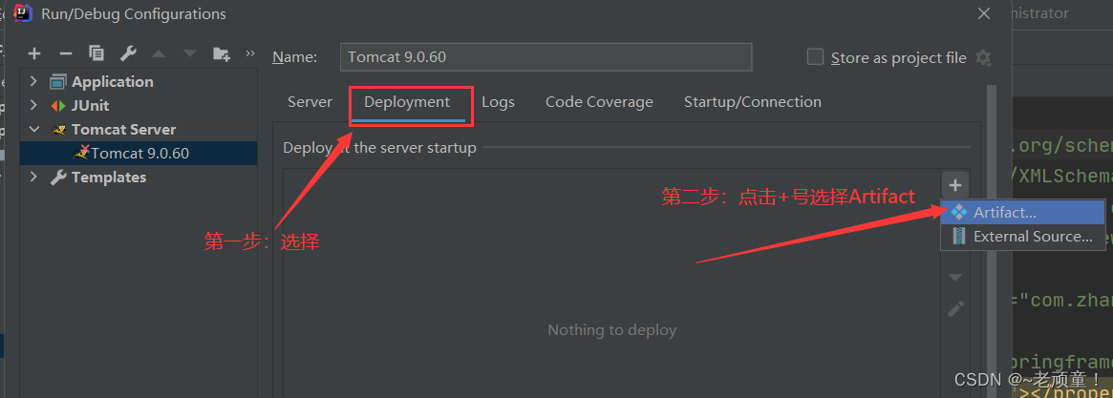Select Application label in configuration tree

(112, 81)
